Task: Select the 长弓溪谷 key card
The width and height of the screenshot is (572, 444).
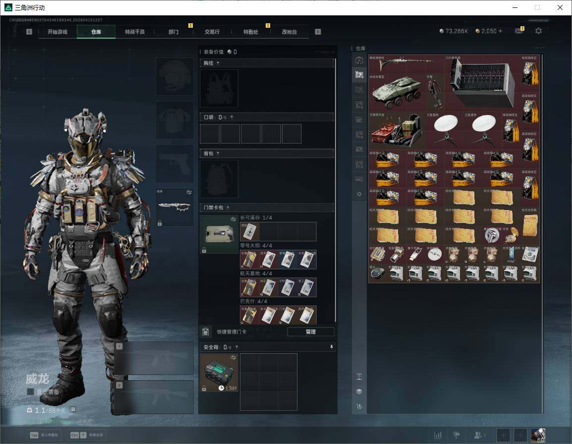Action: 250,231
